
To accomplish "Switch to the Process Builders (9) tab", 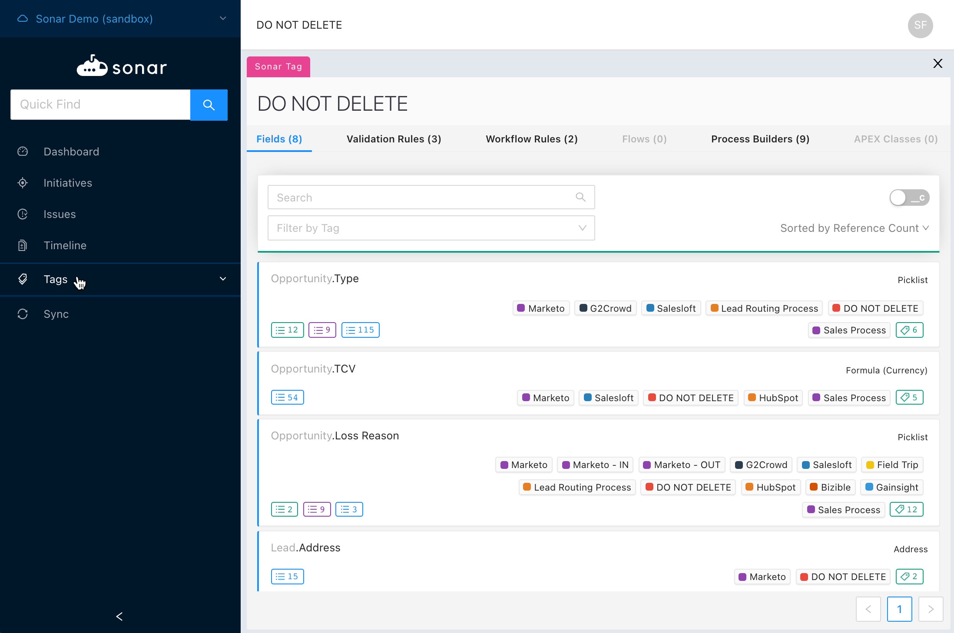I will [x=760, y=139].
